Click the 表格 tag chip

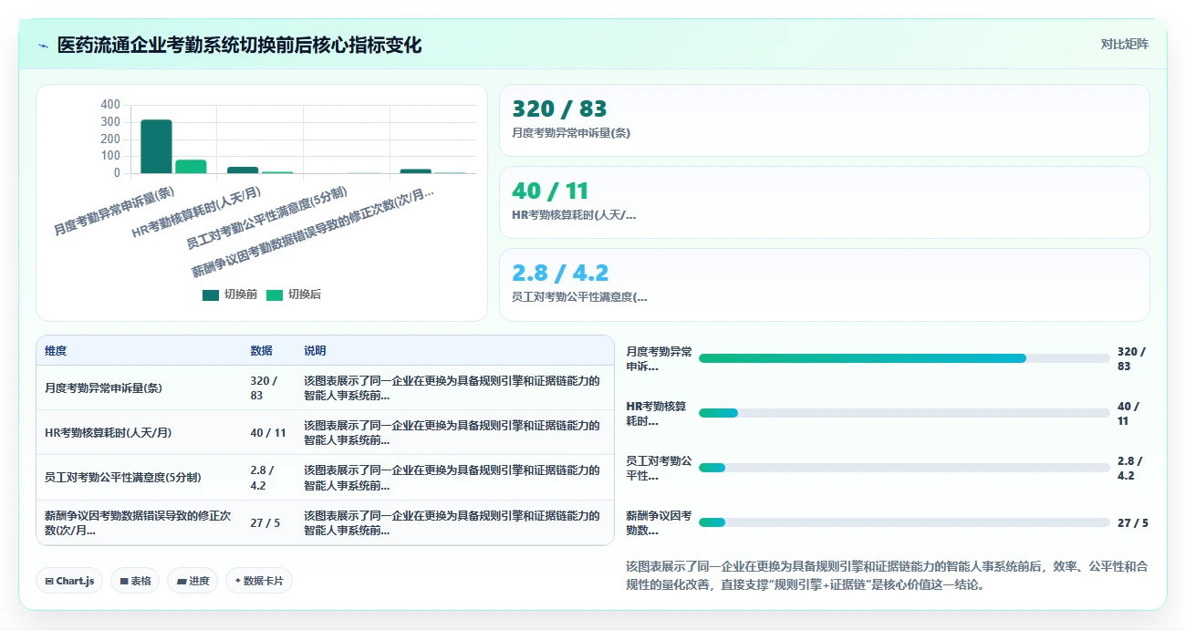[x=135, y=581]
